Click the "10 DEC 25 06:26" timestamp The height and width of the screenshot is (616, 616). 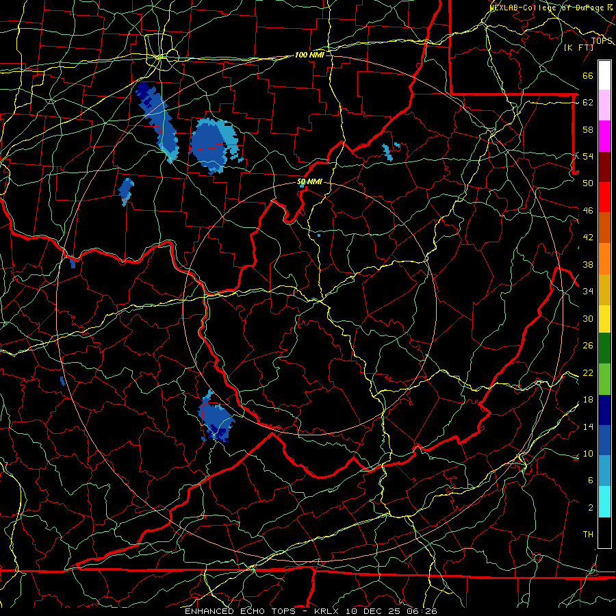392,611
